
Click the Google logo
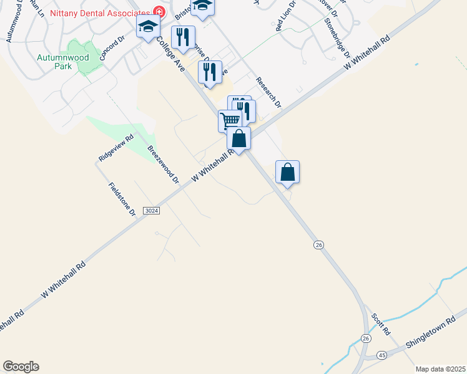(21, 367)
